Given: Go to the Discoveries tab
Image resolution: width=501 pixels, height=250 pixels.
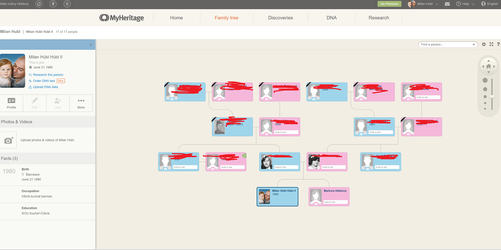Looking at the screenshot, I should click(x=280, y=18).
